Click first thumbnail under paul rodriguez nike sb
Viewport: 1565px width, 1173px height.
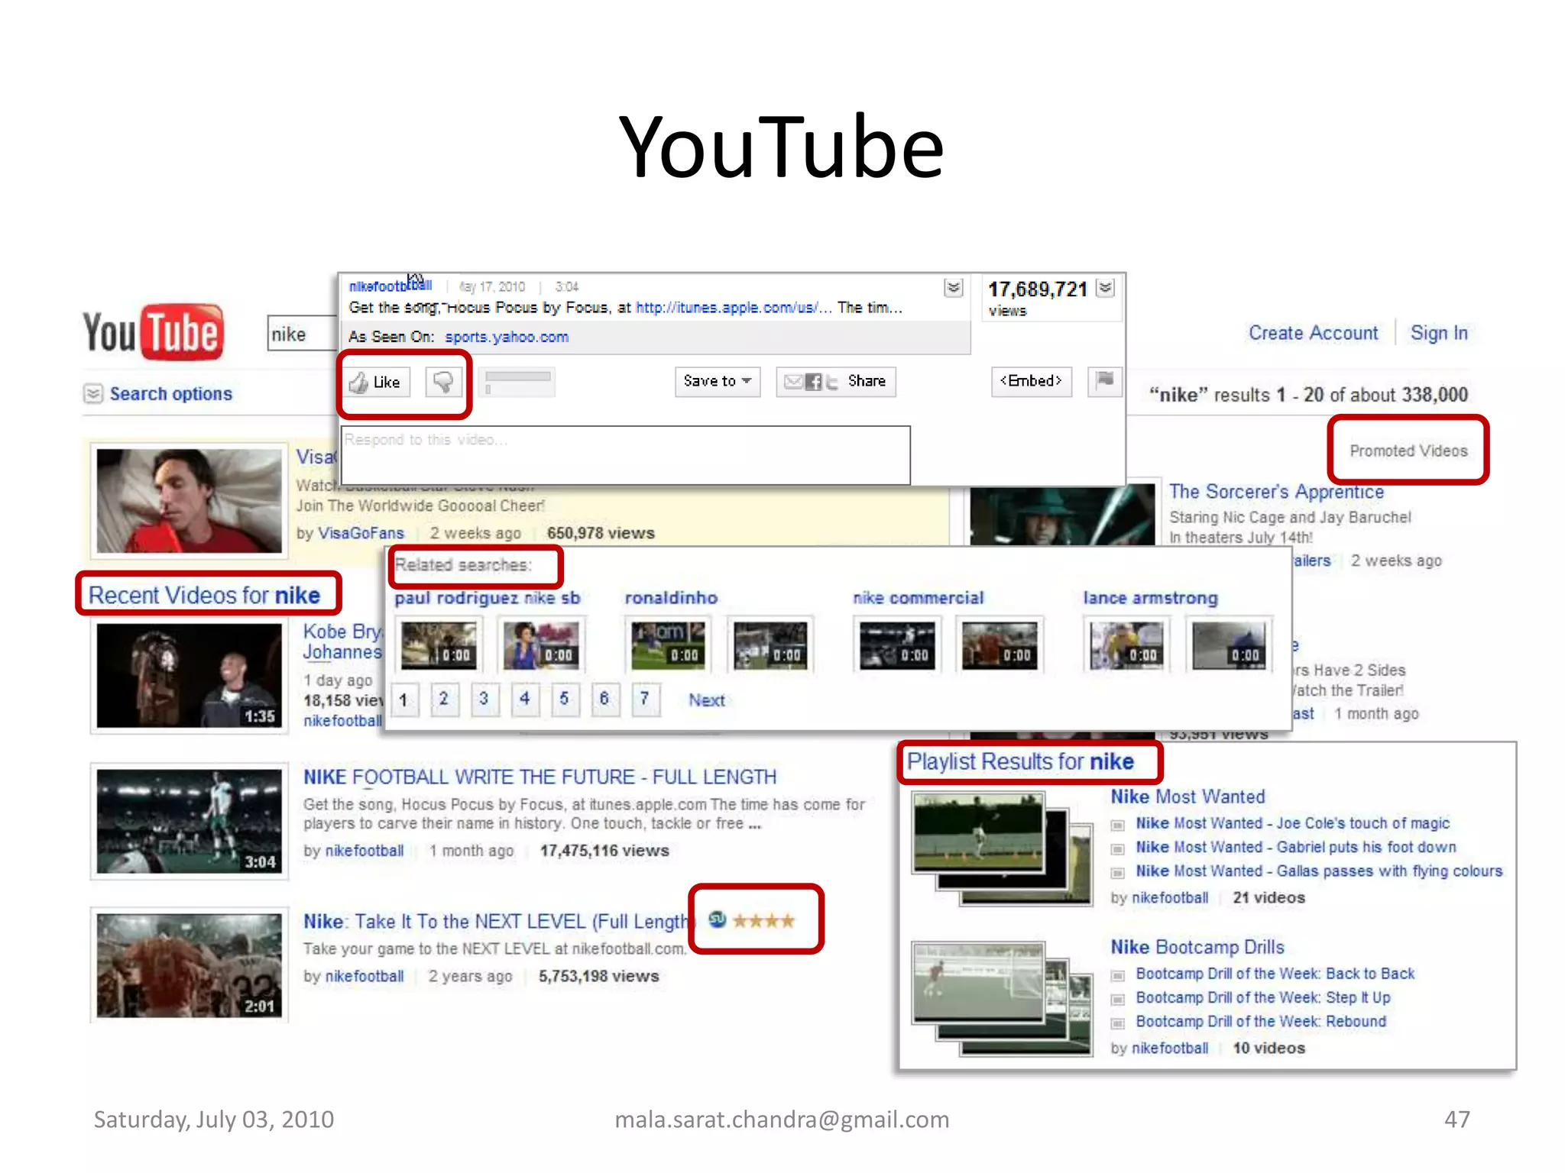pyautogui.click(x=439, y=645)
